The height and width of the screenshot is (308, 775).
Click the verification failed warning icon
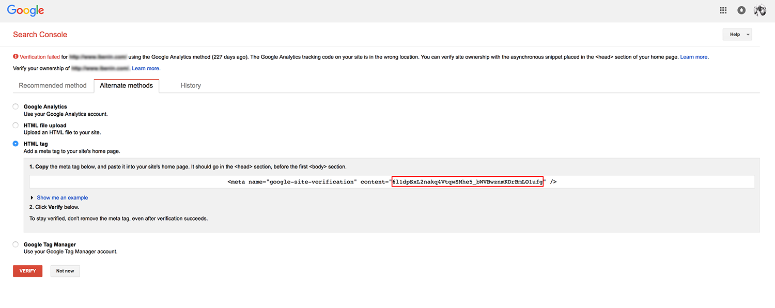pos(16,57)
